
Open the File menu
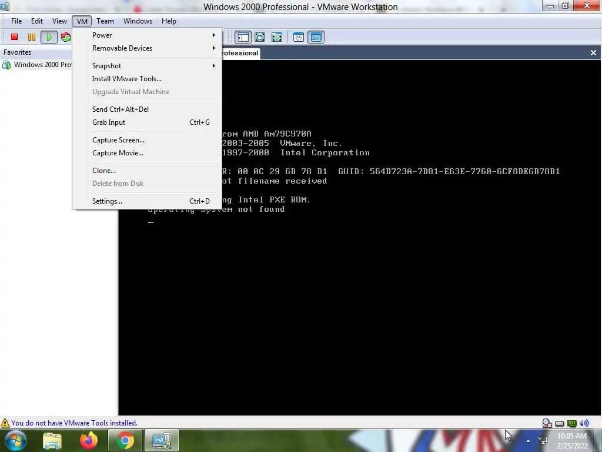click(x=16, y=21)
